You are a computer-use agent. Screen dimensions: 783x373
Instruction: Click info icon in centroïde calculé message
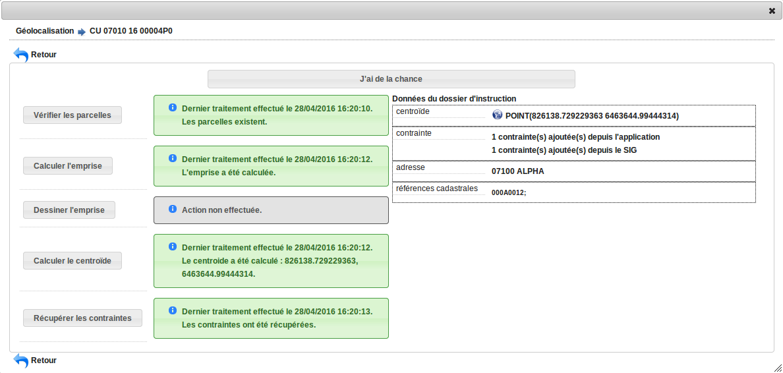[173, 246]
